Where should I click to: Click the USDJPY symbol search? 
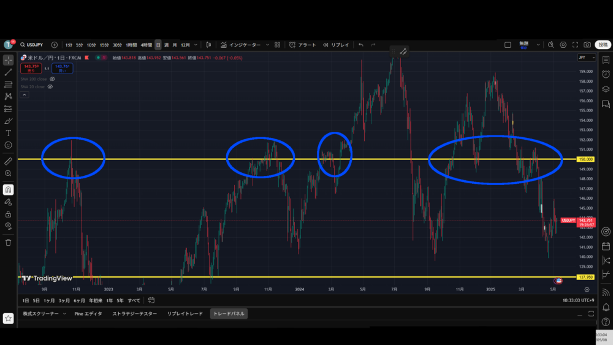pos(32,45)
